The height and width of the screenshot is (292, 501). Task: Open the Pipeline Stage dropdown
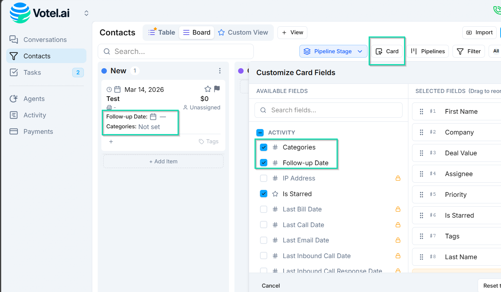333,51
